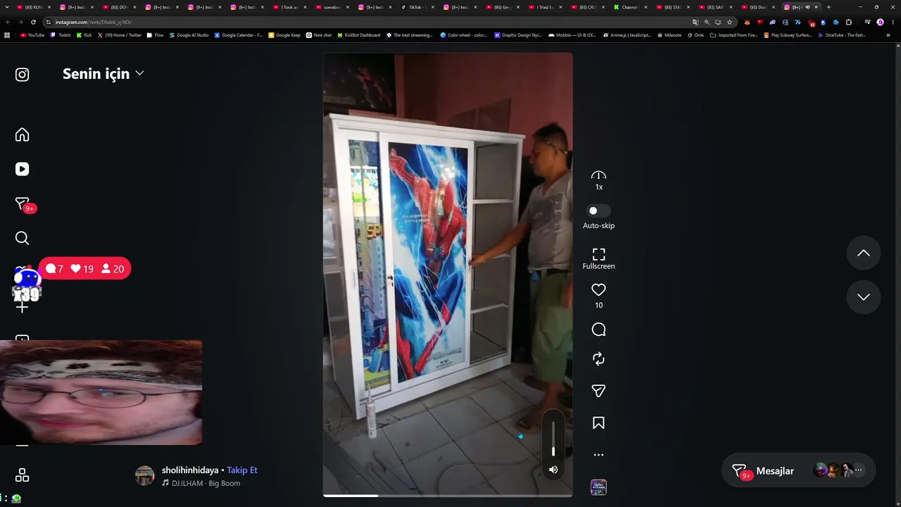
Task: Save the reel with the bookmark icon
Action: click(598, 423)
